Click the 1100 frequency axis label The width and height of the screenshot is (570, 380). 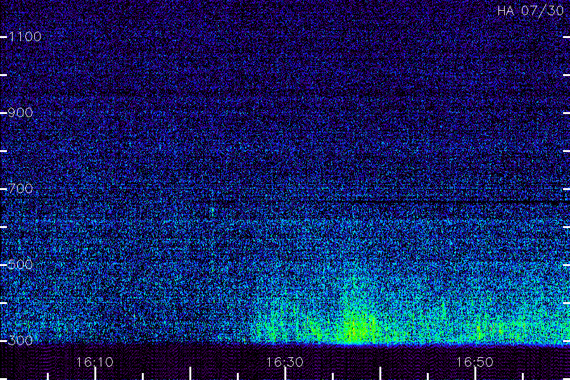[25, 37]
